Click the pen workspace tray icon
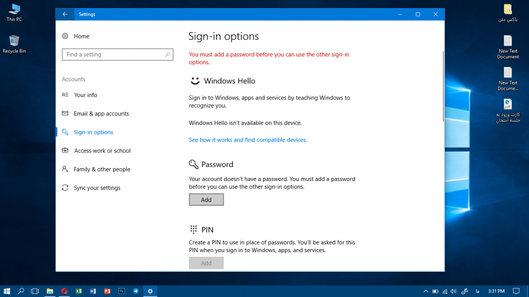 (464, 291)
